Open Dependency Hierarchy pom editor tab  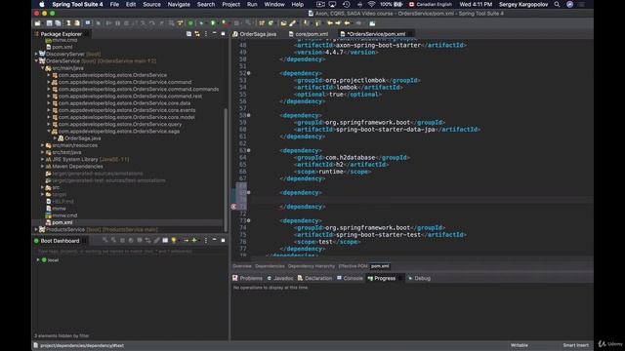312,266
